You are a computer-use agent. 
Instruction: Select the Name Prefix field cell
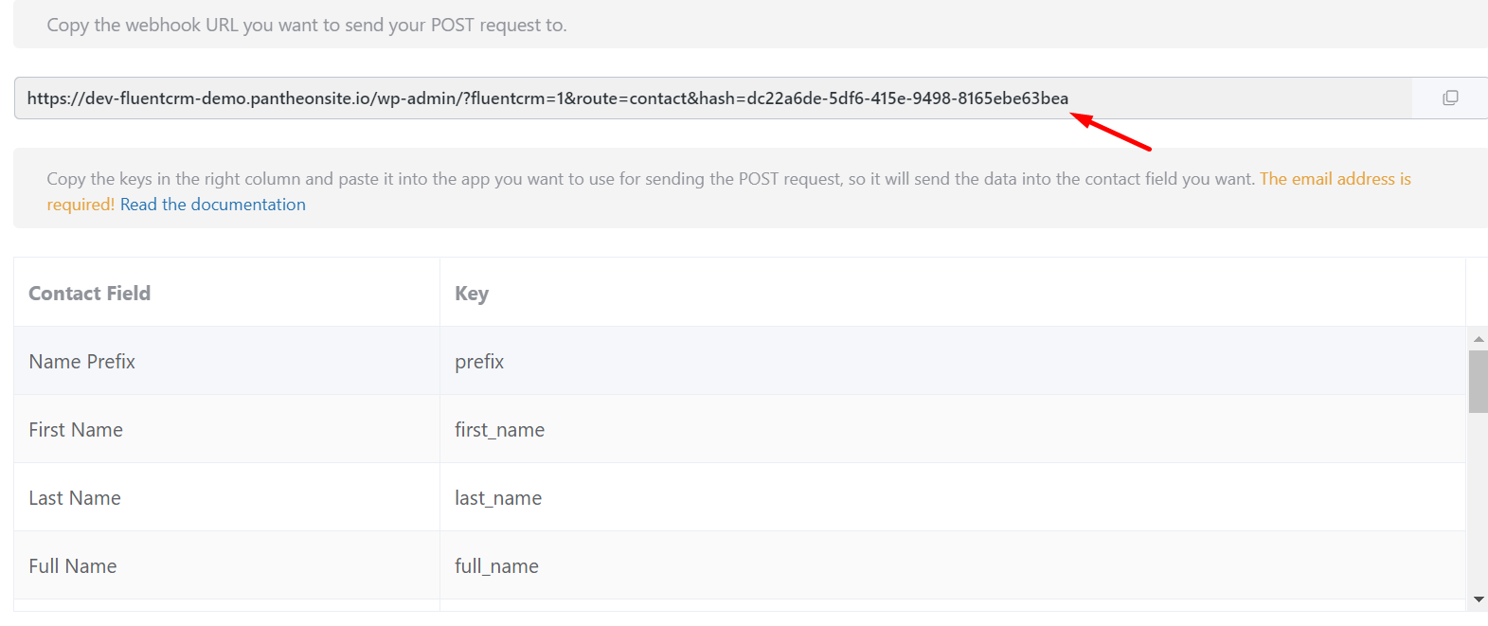tap(82, 362)
